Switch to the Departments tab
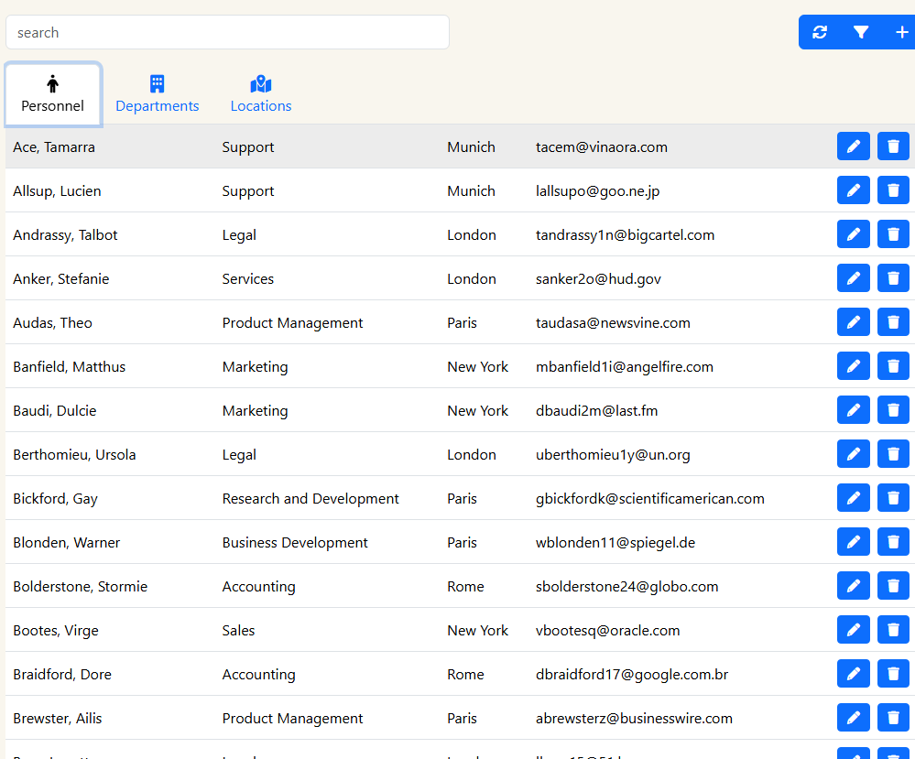 (x=158, y=94)
